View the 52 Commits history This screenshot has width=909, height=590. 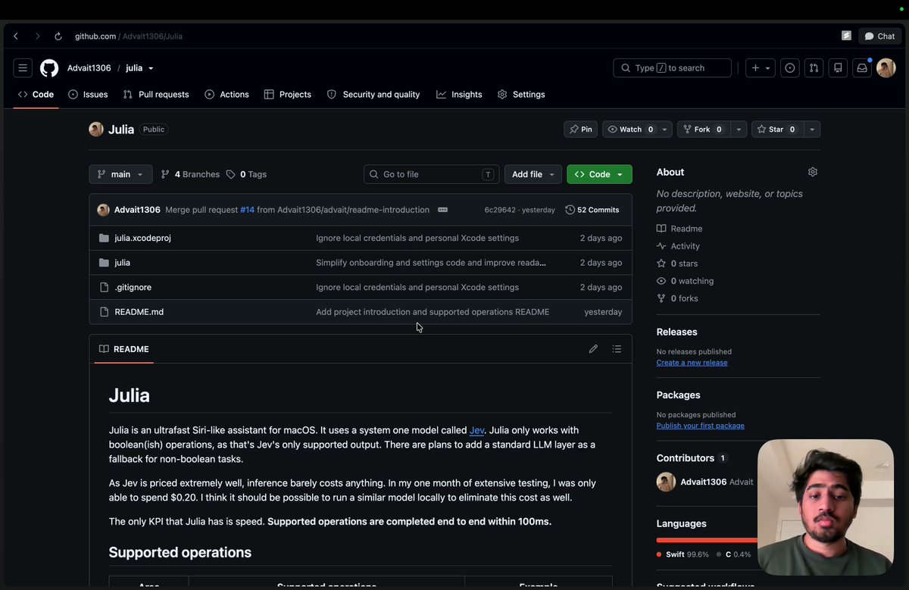pyautogui.click(x=592, y=210)
